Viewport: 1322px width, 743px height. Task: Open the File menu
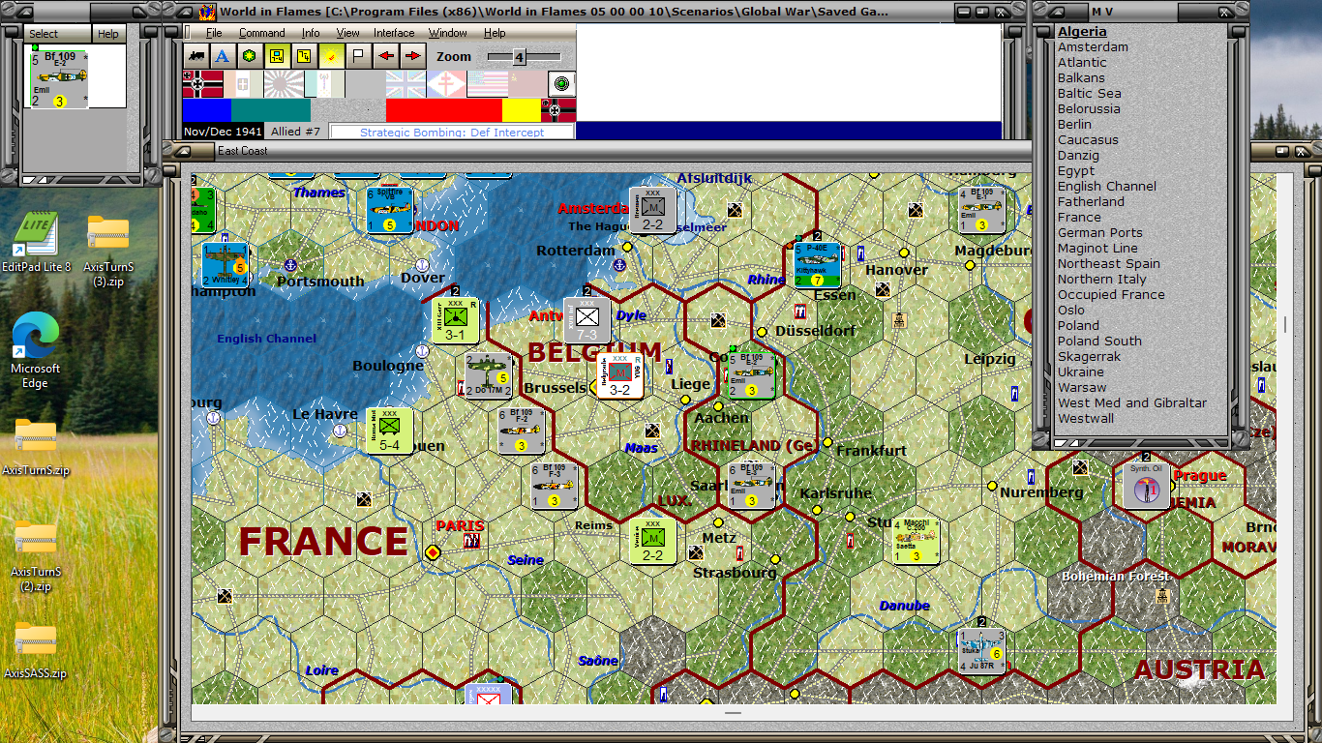[x=214, y=33]
